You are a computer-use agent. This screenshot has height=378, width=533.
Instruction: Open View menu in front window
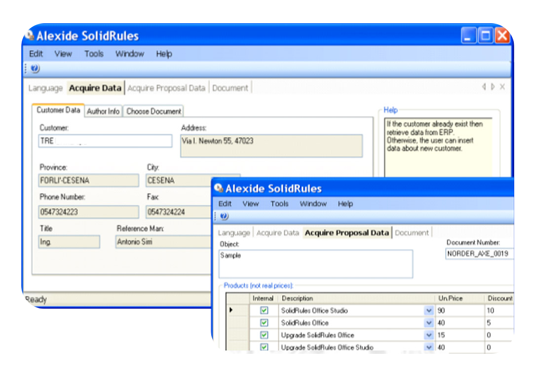251,204
